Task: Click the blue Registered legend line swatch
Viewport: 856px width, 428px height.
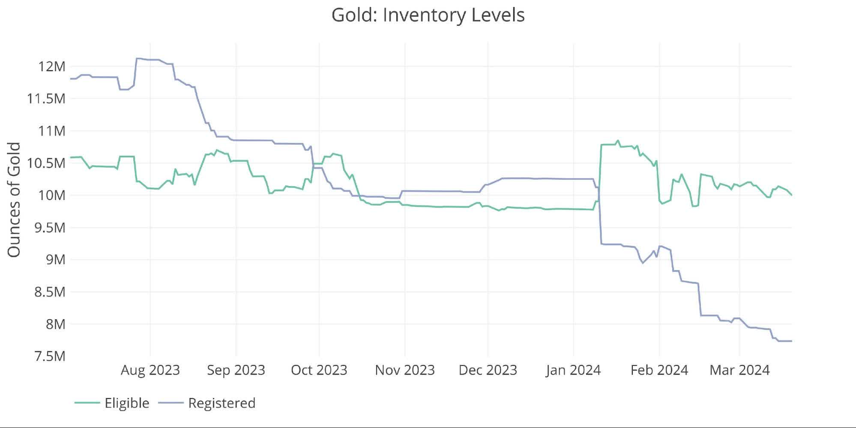Action: (x=171, y=403)
